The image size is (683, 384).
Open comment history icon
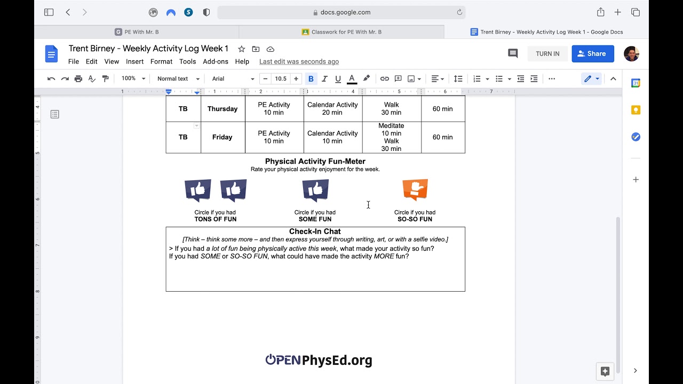pyautogui.click(x=513, y=53)
